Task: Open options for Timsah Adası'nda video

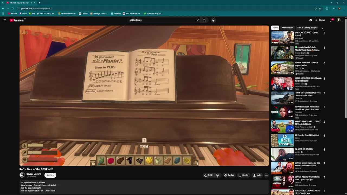Action: click(324, 63)
